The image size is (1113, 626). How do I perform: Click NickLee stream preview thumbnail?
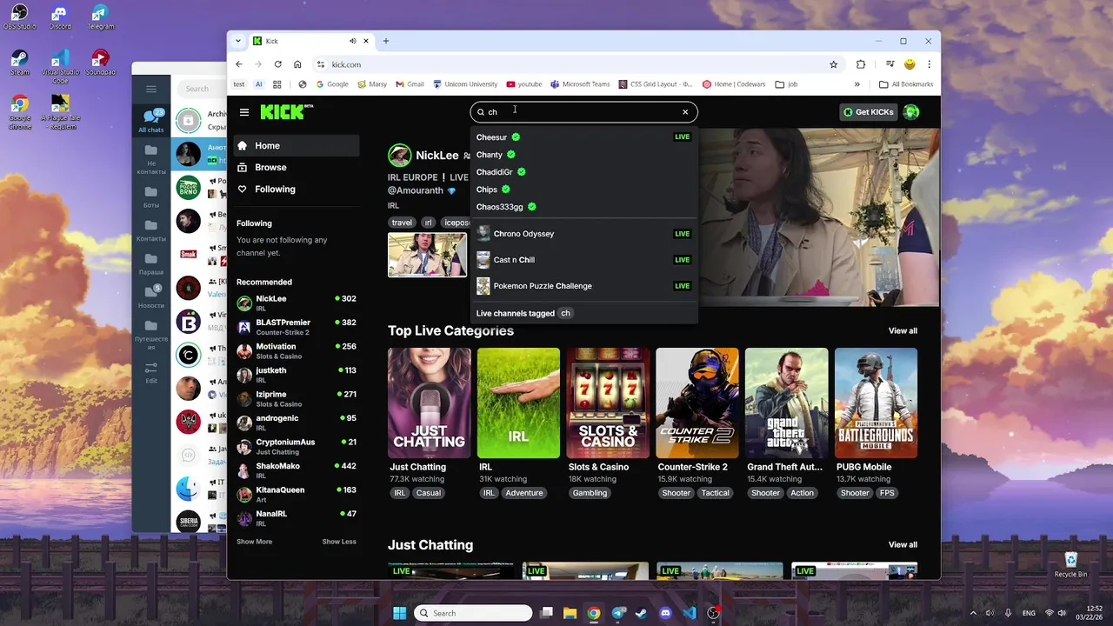(x=427, y=255)
